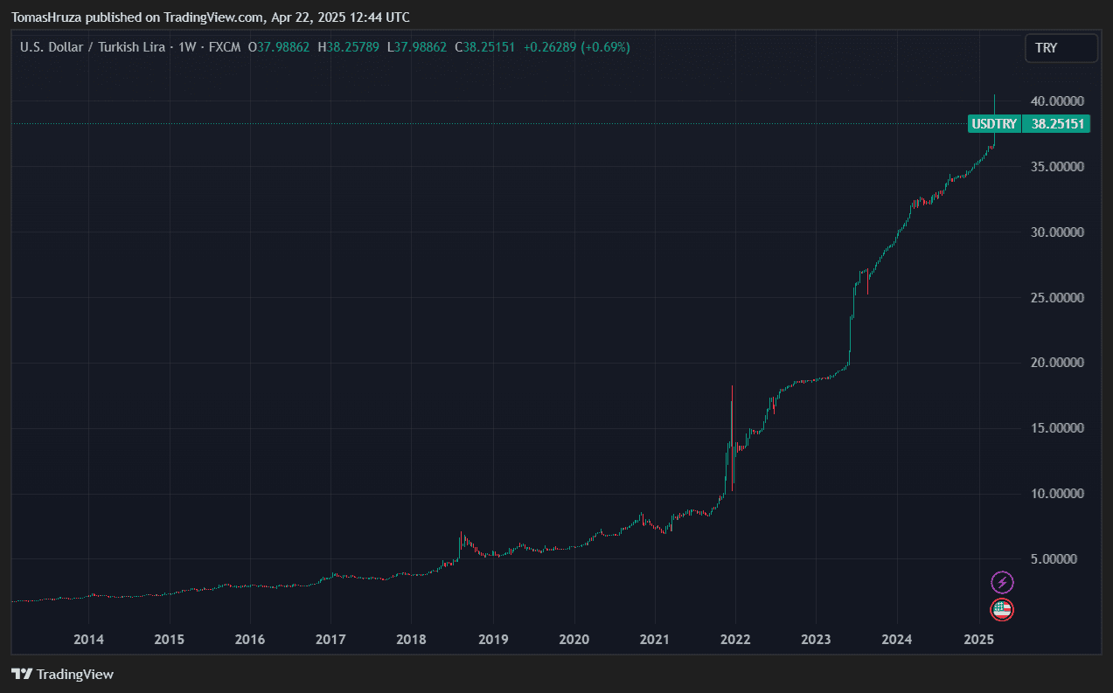This screenshot has width=1113, height=693.
Task: Click the 2018 label on time axis
Action: click(412, 640)
